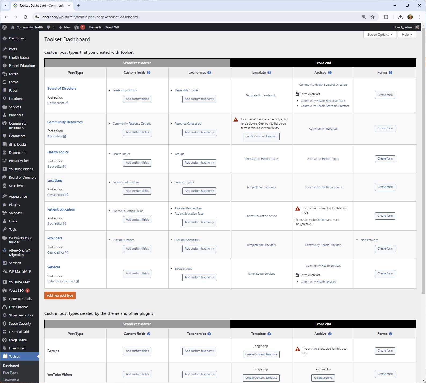
Task: Open Archive for Health Topics link
Action: coord(323,159)
